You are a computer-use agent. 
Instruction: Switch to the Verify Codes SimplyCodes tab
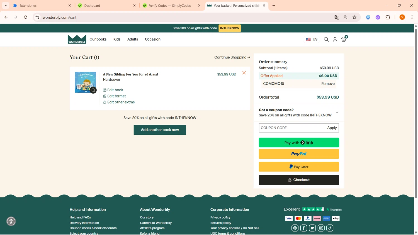(x=171, y=6)
